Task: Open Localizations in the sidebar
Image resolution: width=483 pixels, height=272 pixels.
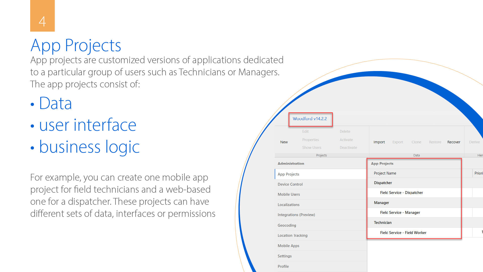Action: (321, 205)
